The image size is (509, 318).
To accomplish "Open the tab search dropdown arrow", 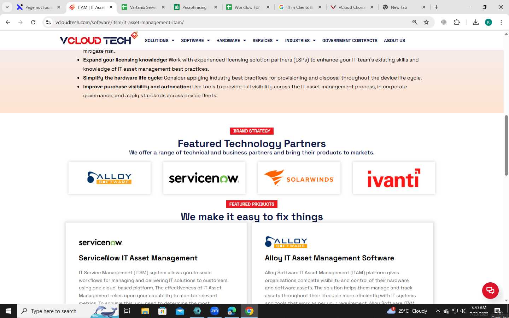I will point(7,7).
